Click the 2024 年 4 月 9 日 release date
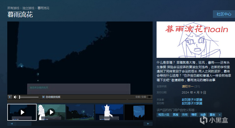This screenshot has width=235, height=128. [194, 93]
